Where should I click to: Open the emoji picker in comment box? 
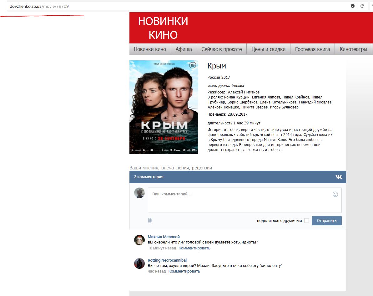point(335,194)
